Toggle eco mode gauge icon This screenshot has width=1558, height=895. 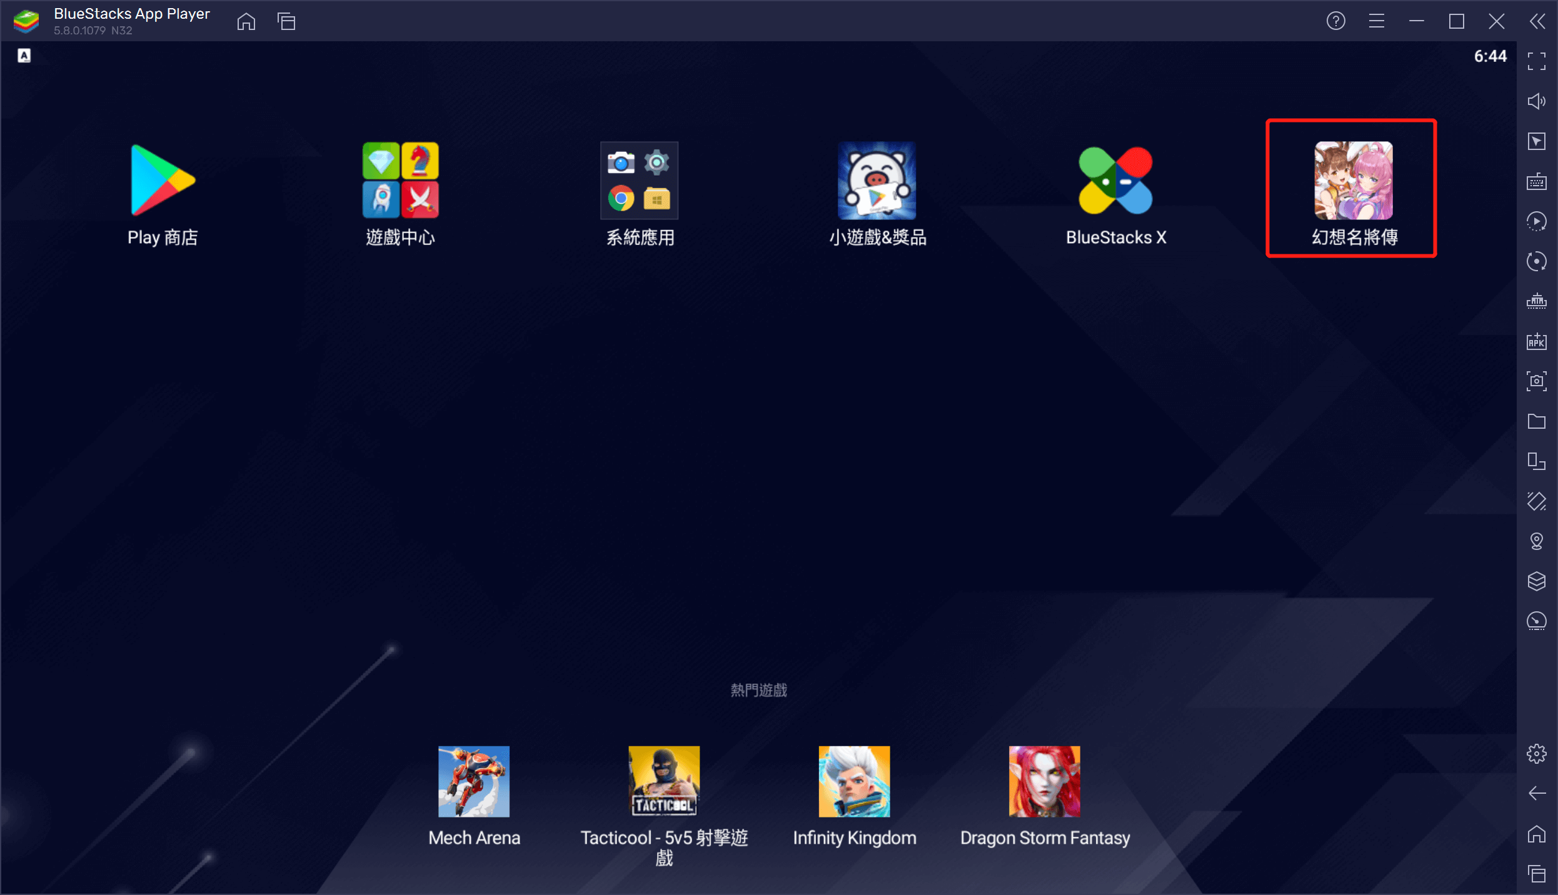coord(1537,621)
